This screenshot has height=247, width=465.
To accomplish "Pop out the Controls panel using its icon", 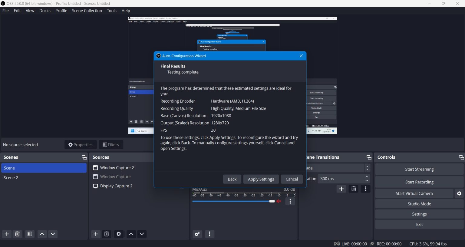I will click(x=461, y=157).
